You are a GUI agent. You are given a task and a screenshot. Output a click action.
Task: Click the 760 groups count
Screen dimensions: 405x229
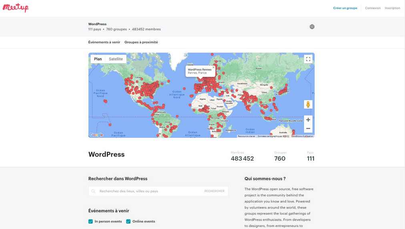[280, 159]
